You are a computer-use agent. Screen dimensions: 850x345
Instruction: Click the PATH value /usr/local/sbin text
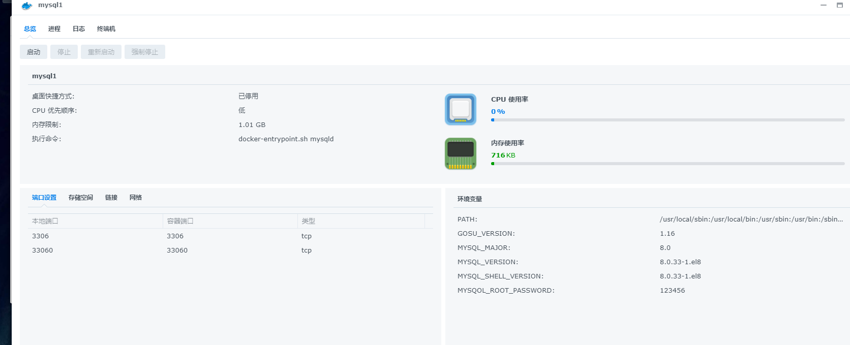point(751,219)
